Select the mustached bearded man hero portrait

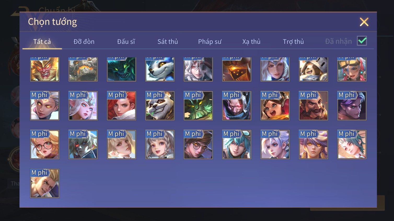pyautogui.click(x=314, y=106)
